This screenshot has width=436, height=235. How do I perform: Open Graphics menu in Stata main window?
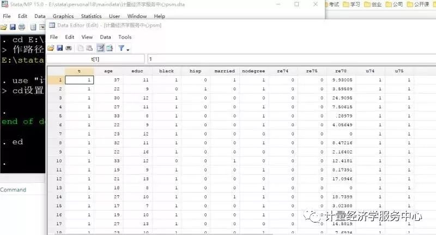click(63, 16)
